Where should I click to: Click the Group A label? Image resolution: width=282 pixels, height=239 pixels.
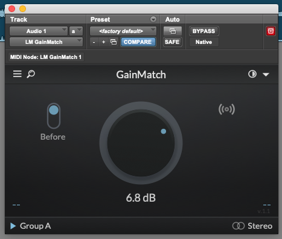(x=35, y=226)
